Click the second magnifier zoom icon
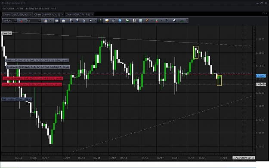The width and height of the screenshot is (269, 168). pyautogui.click(x=77, y=21)
